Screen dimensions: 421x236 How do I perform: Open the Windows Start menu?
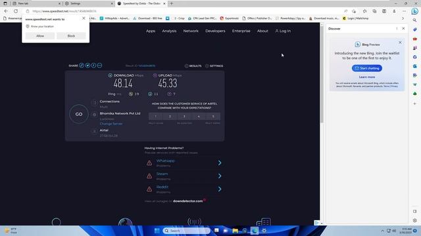(x=157, y=231)
